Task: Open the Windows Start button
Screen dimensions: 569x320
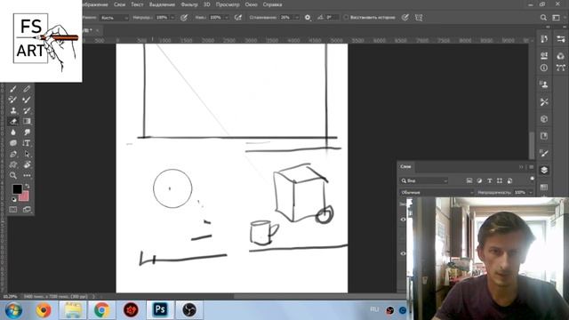Action: (x=13, y=310)
